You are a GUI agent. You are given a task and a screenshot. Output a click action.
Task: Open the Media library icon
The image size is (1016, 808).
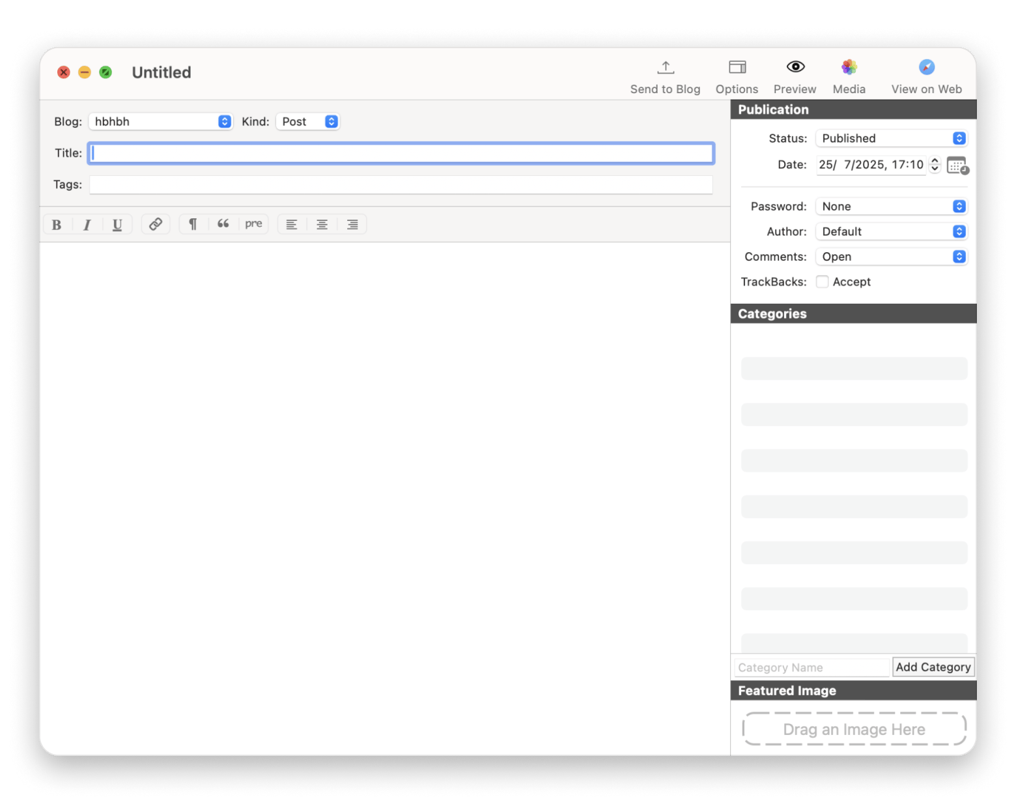click(849, 67)
